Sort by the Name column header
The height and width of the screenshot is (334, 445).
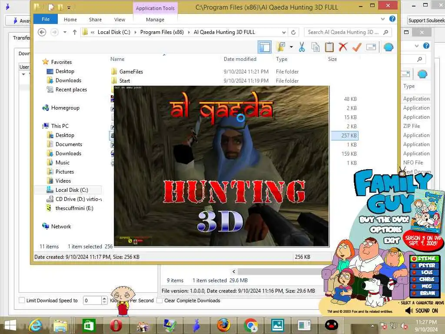(x=117, y=59)
